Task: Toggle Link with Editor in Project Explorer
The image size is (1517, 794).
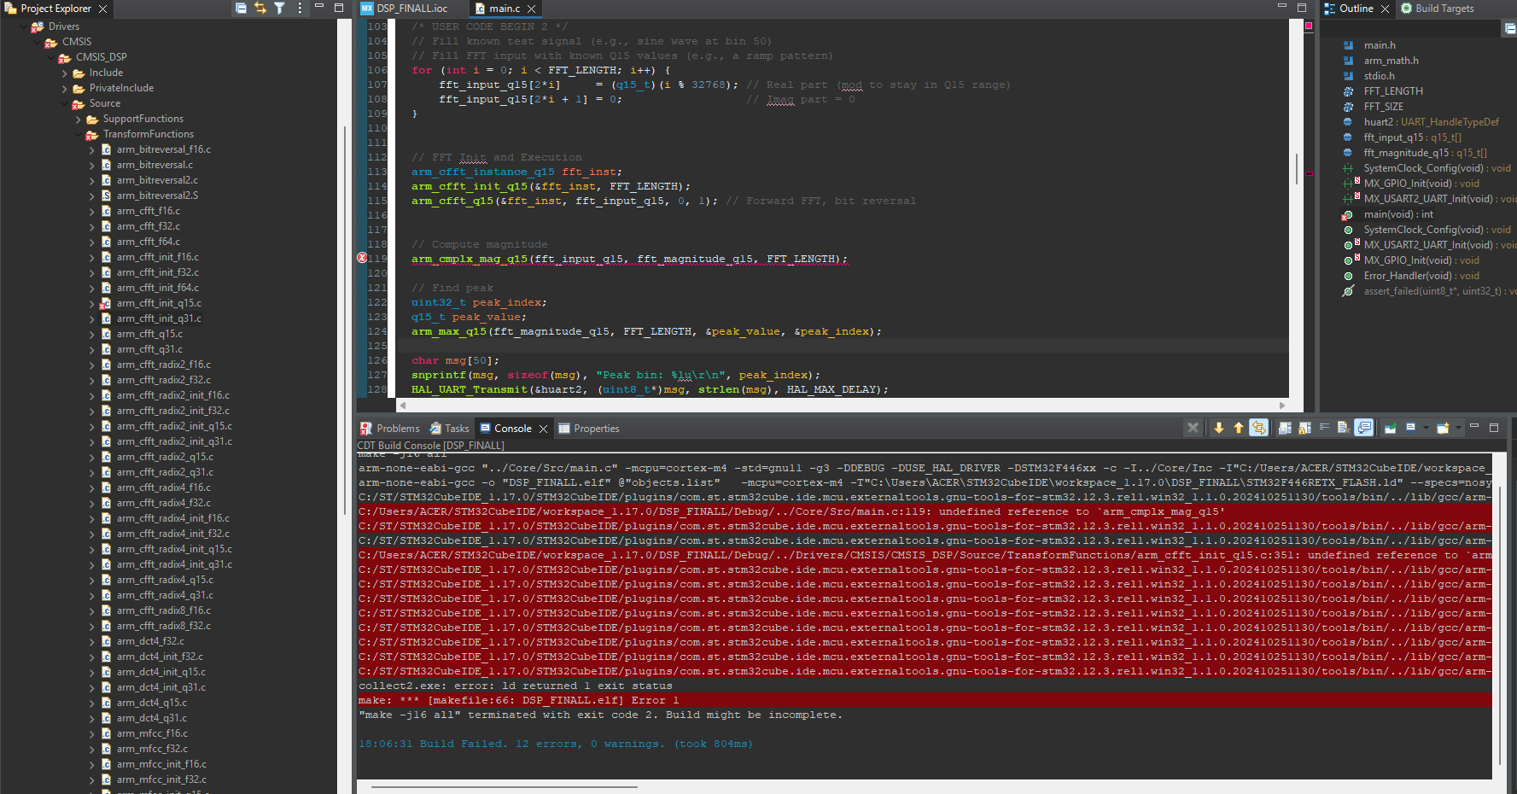Action: tap(260, 8)
